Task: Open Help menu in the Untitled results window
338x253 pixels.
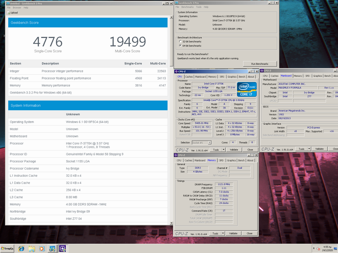Action: tap(26, 7)
